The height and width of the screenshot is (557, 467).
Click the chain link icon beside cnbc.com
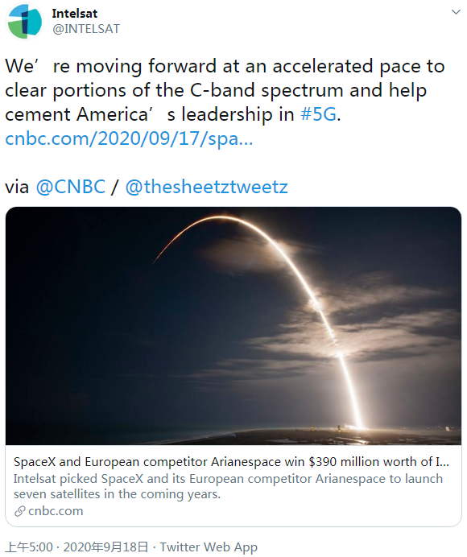pyautogui.click(x=20, y=511)
